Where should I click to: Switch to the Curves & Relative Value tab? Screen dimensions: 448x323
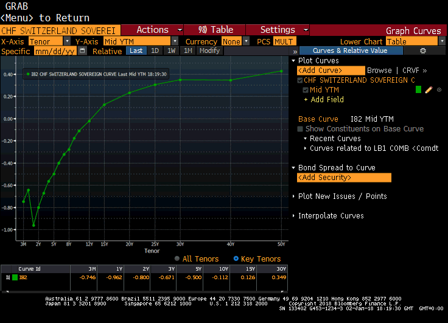point(349,51)
